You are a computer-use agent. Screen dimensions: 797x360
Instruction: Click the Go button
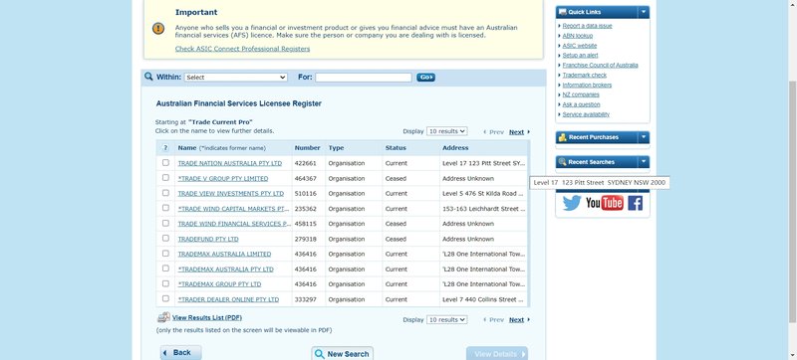tap(426, 77)
